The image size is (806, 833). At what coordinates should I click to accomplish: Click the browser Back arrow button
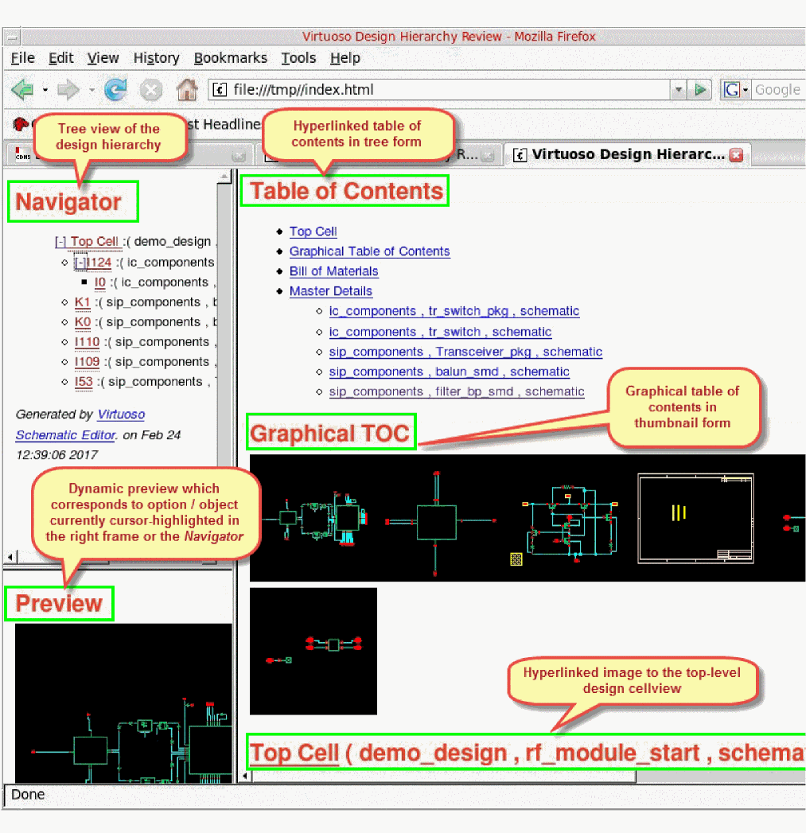(x=22, y=90)
